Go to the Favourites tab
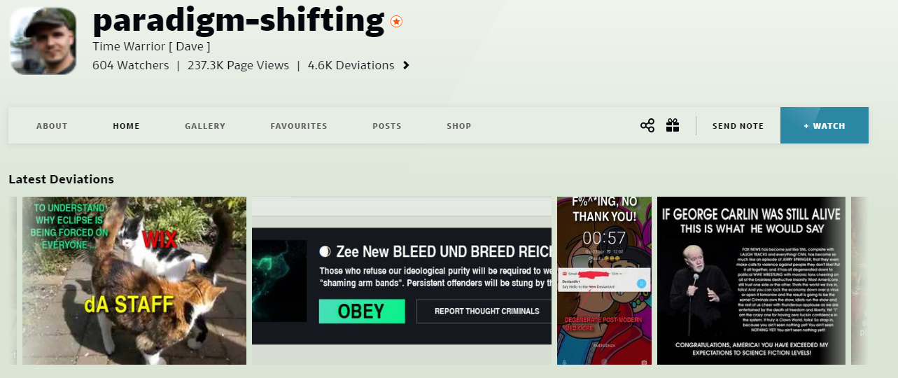This screenshot has width=898, height=378. [299, 126]
